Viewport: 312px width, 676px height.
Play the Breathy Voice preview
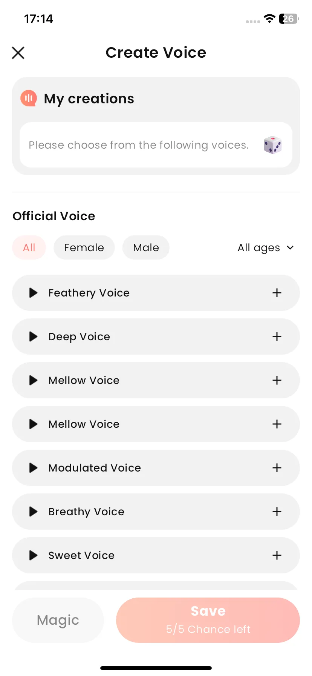(x=34, y=512)
